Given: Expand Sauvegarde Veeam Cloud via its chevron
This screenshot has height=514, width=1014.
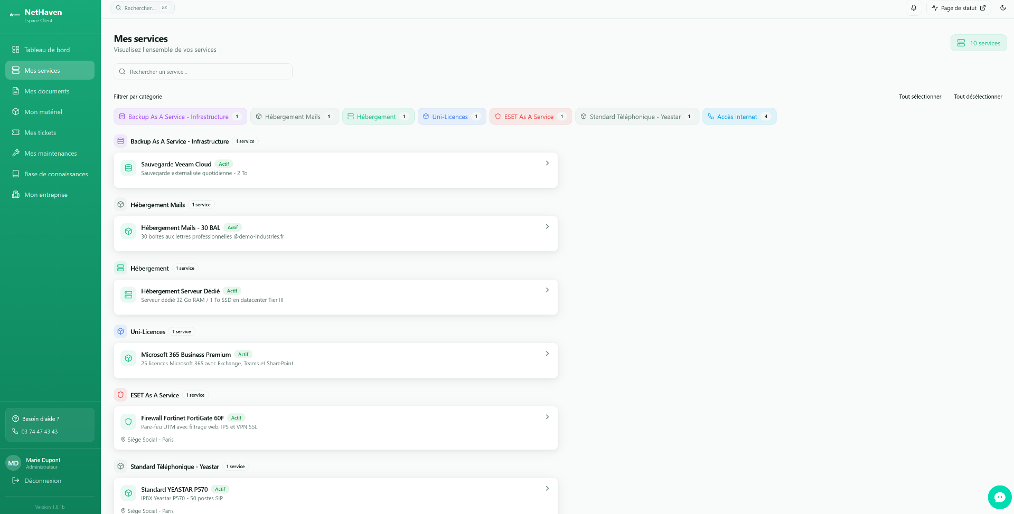Looking at the screenshot, I should (547, 163).
